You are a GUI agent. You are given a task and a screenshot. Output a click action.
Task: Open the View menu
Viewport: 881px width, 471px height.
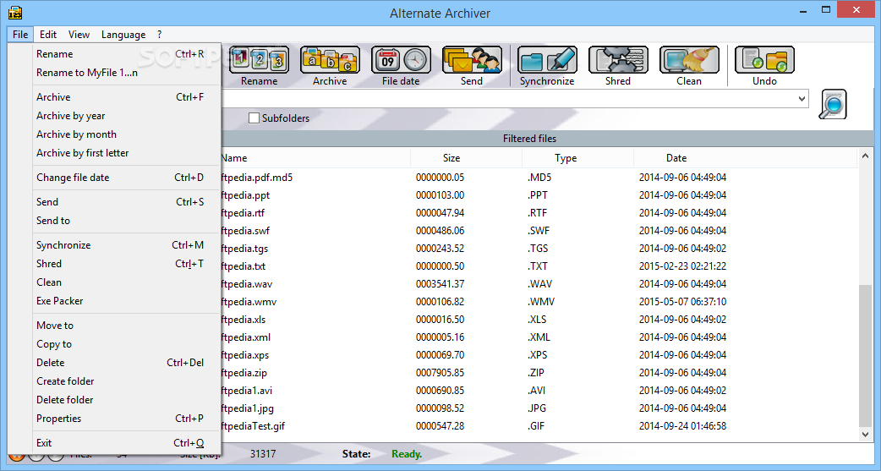tap(79, 35)
